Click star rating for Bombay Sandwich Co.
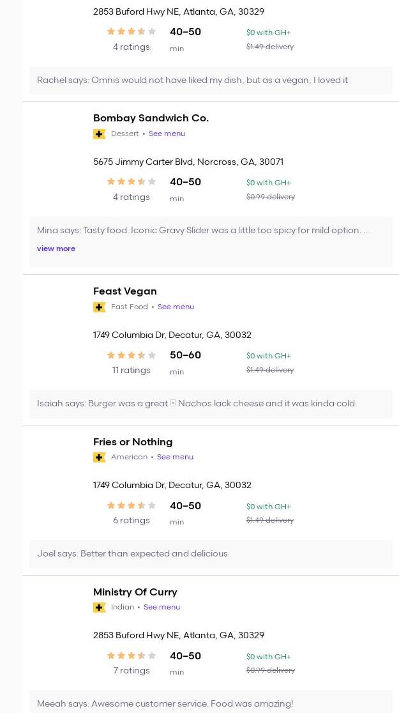The image size is (399, 713). (x=131, y=182)
